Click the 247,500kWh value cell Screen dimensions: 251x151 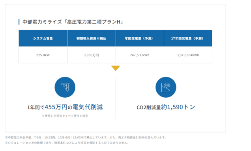point(140,55)
